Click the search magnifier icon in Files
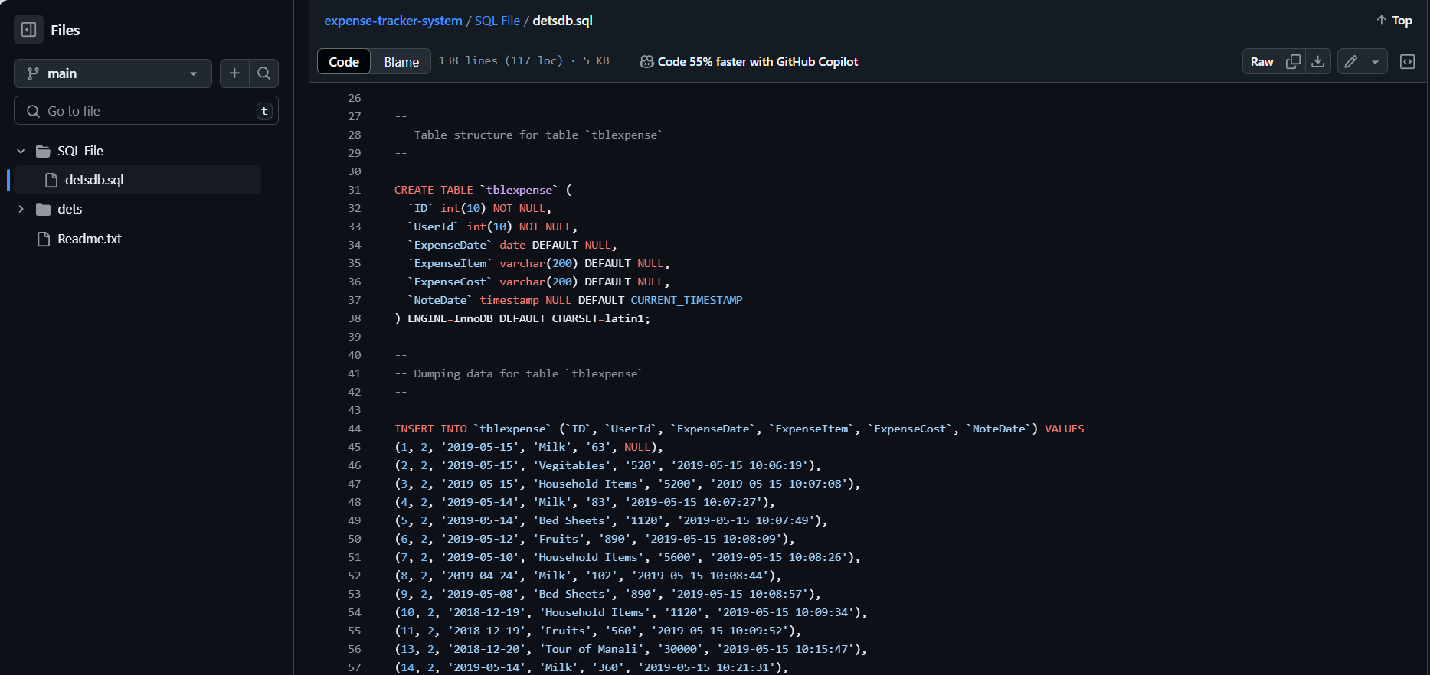 point(263,73)
